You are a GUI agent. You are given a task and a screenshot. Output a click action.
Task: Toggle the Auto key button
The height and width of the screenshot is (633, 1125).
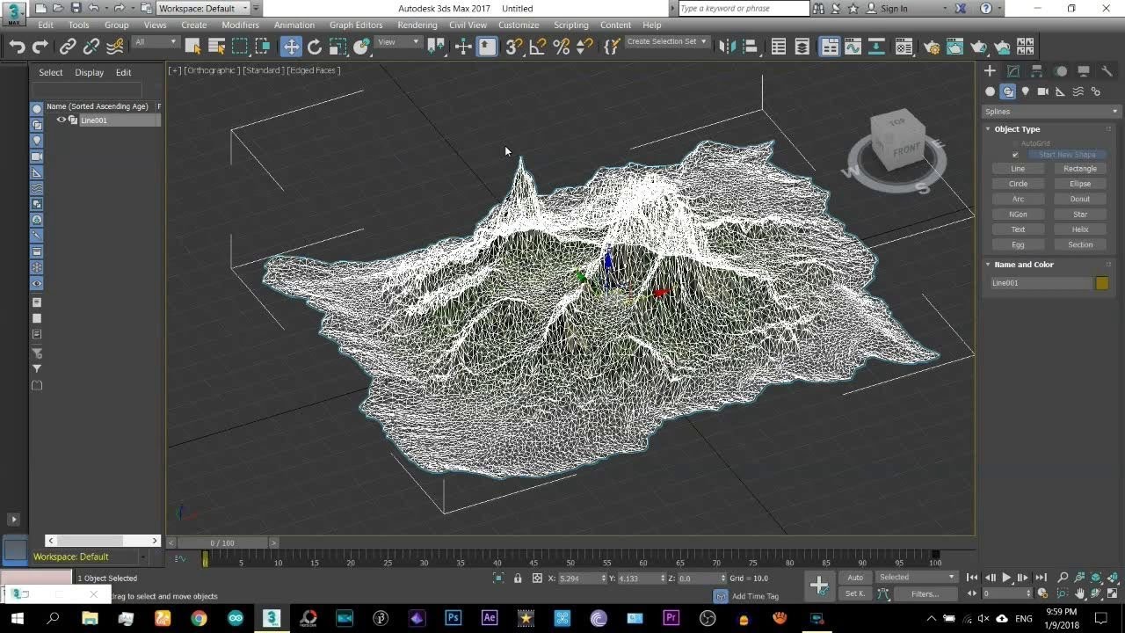pyautogui.click(x=855, y=578)
